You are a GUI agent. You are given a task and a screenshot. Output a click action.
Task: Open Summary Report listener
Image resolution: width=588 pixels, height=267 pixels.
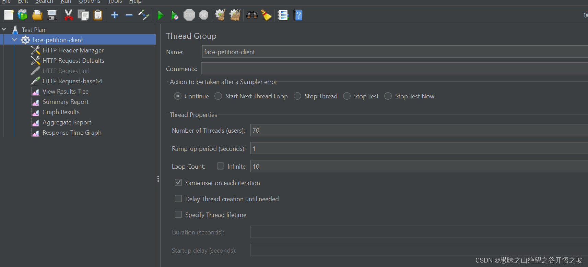[x=66, y=102]
